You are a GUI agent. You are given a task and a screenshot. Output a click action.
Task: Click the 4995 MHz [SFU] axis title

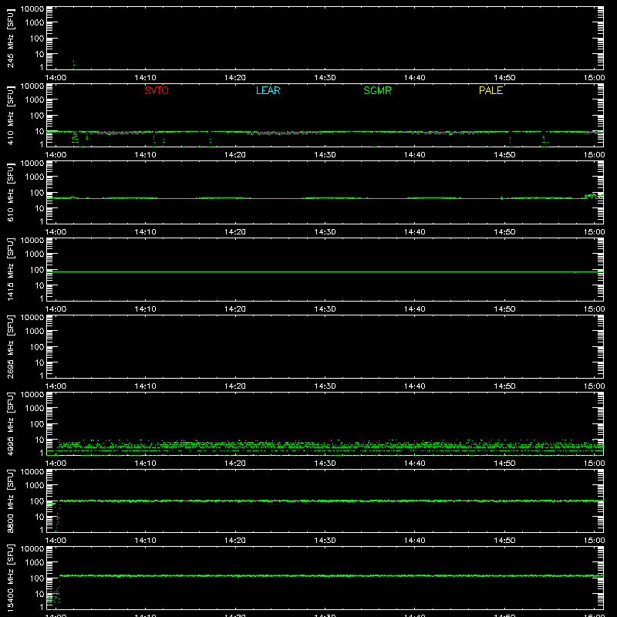10,423
